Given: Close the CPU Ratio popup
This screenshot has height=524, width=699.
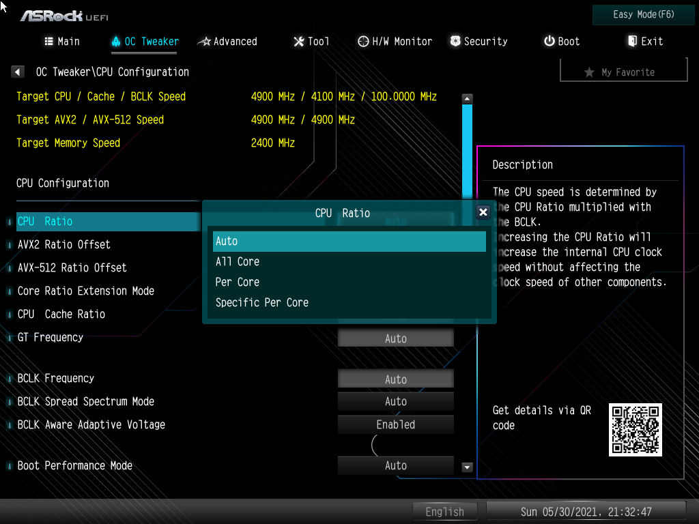Looking at the screenshot, I should (x=483, y=212).
